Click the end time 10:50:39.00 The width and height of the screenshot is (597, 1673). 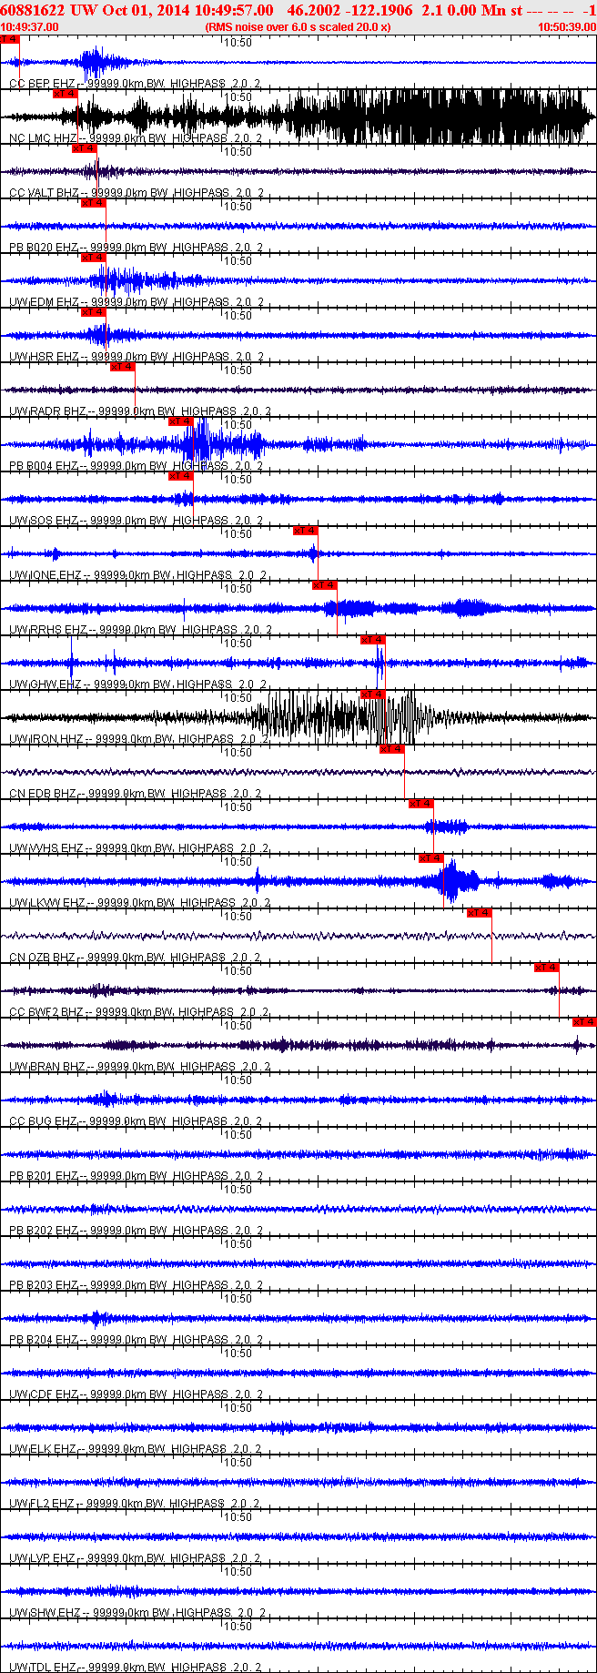click(567, 27)
